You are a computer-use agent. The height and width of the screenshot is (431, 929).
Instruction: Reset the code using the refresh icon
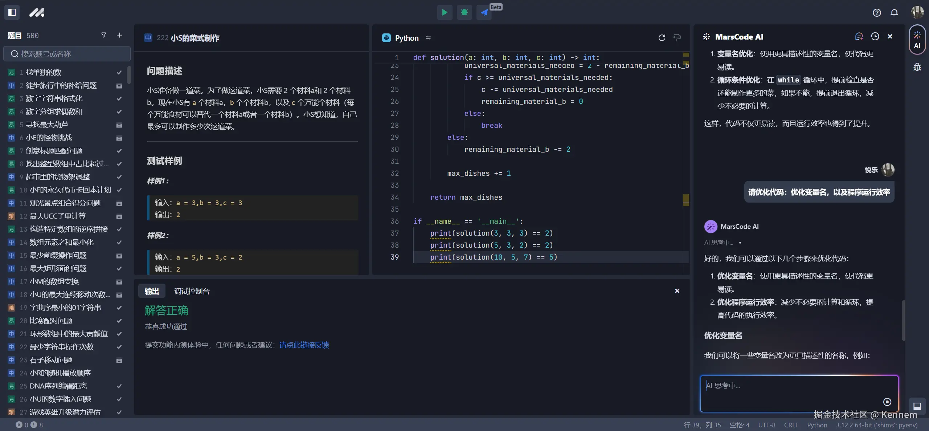click(662, 38)
